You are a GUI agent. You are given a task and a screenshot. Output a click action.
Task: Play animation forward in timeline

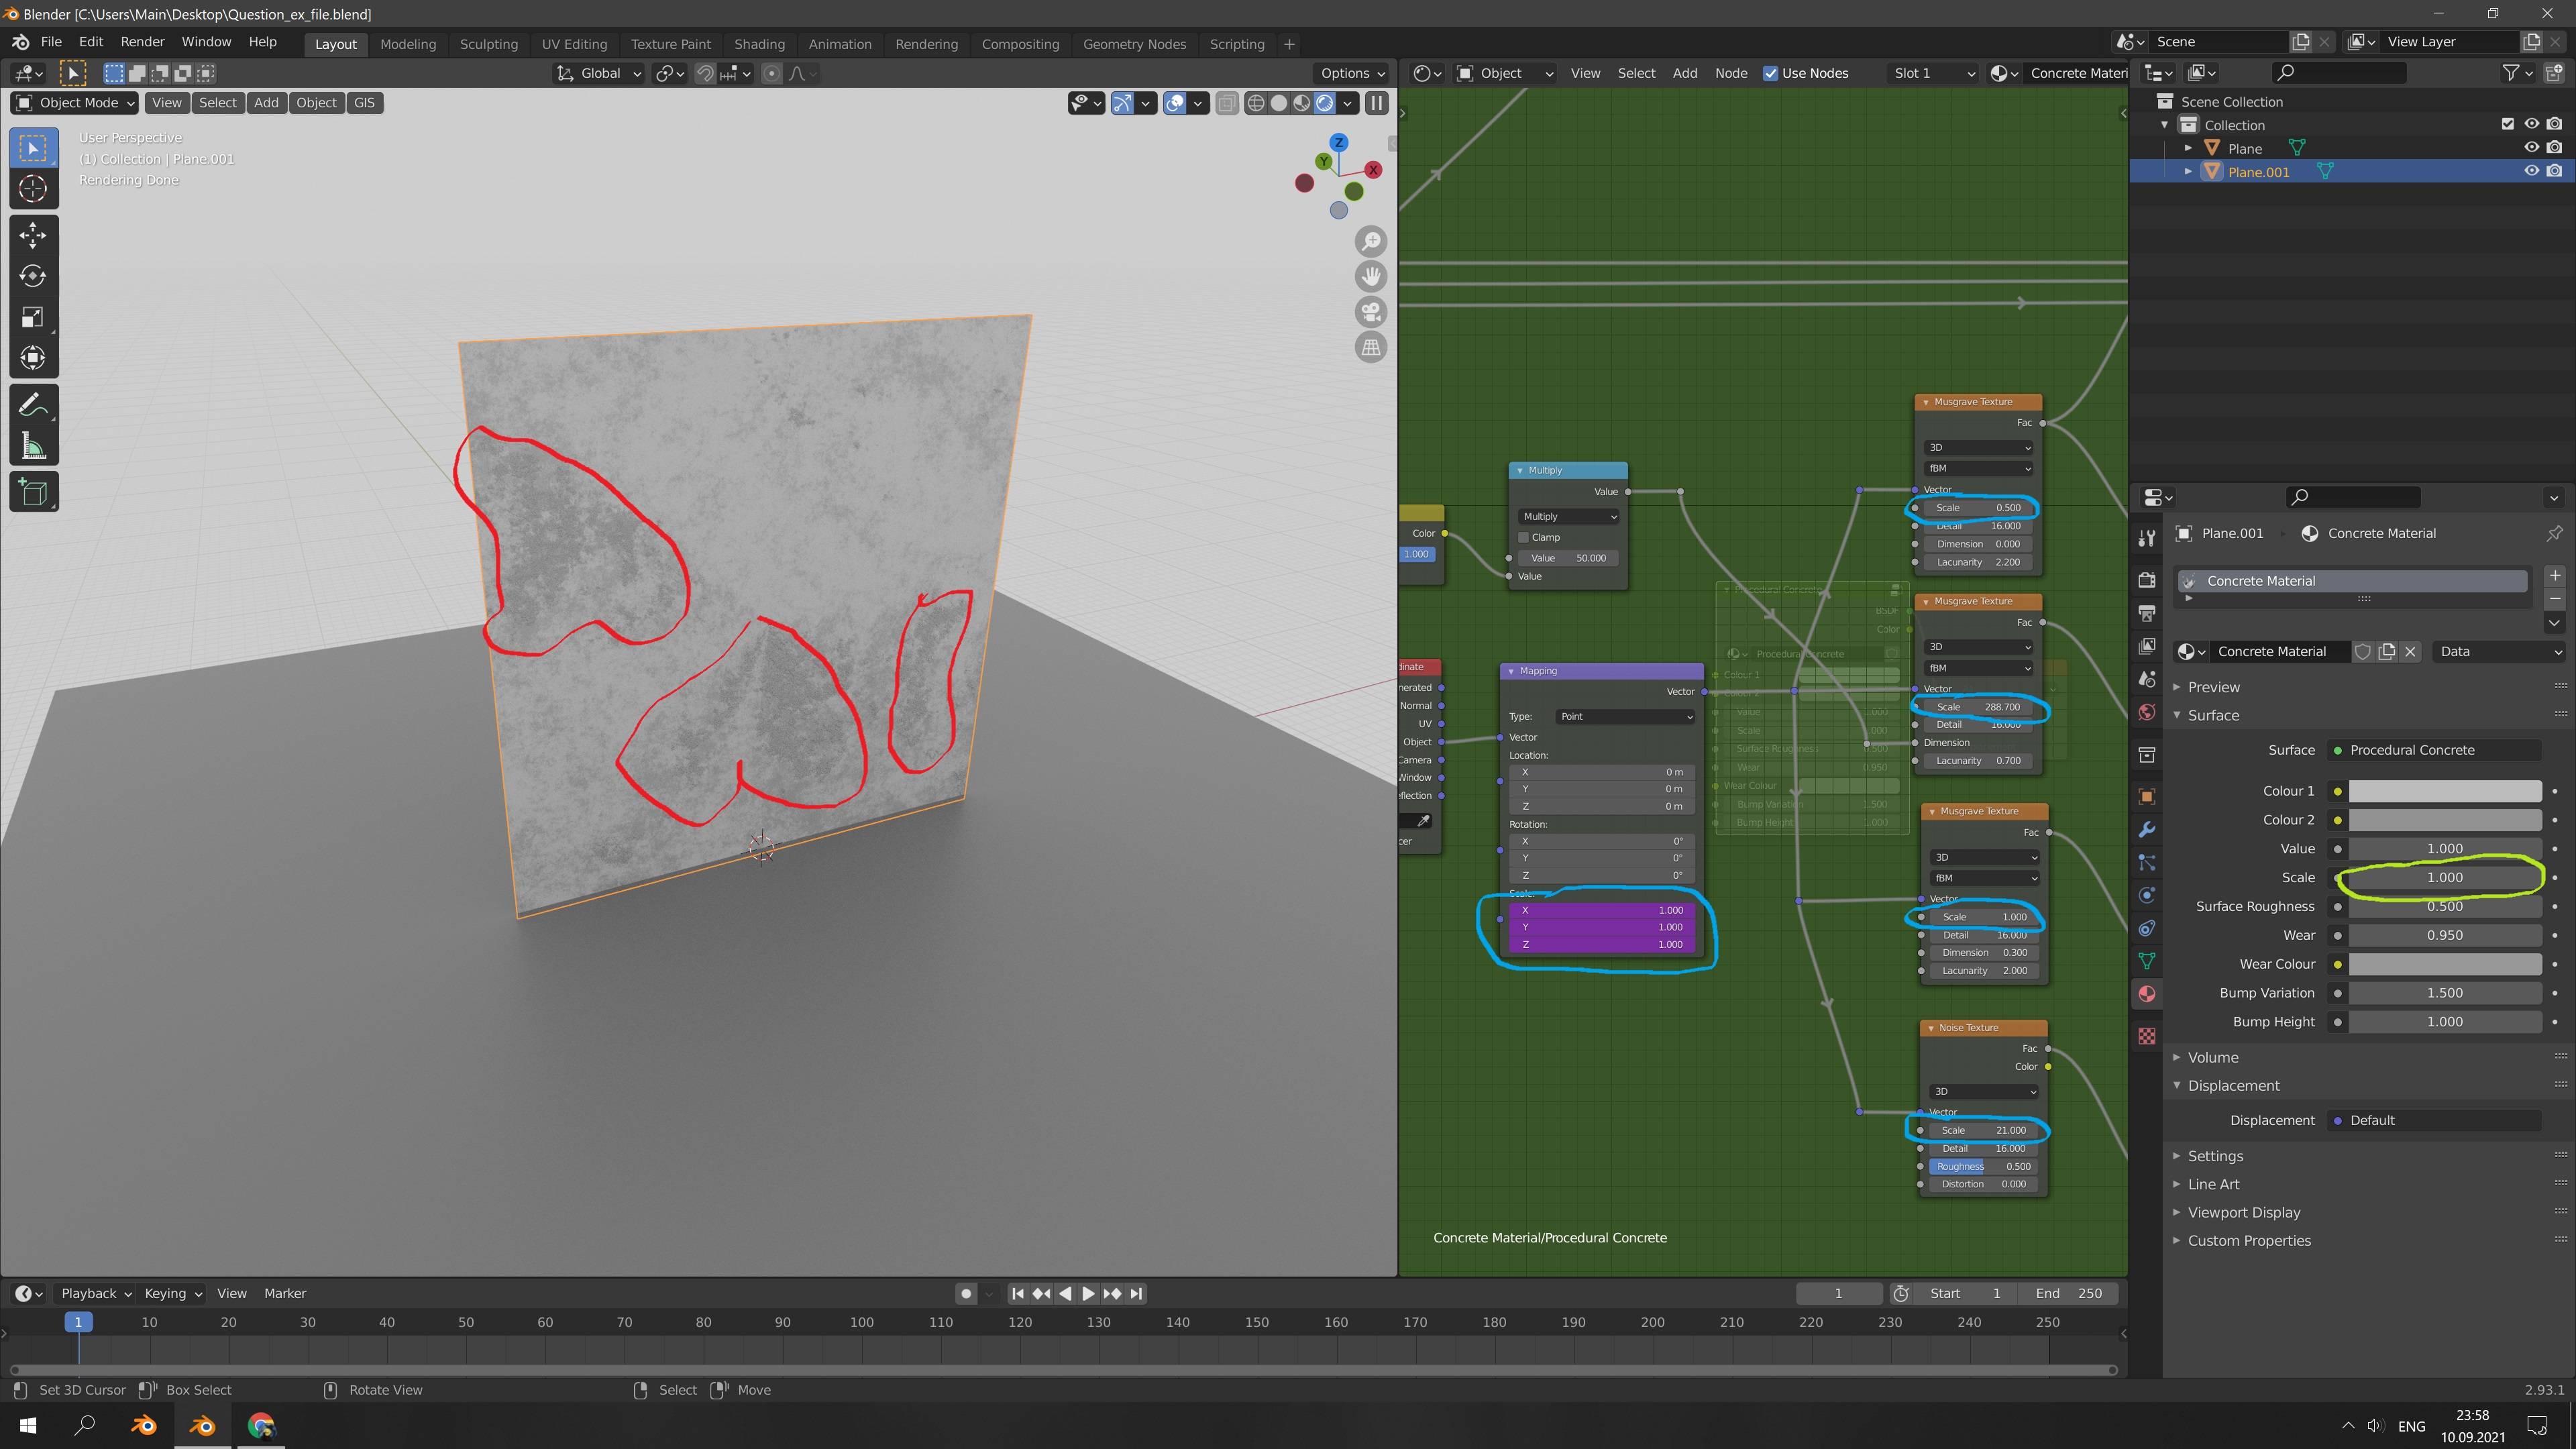click(1088, 1293)
